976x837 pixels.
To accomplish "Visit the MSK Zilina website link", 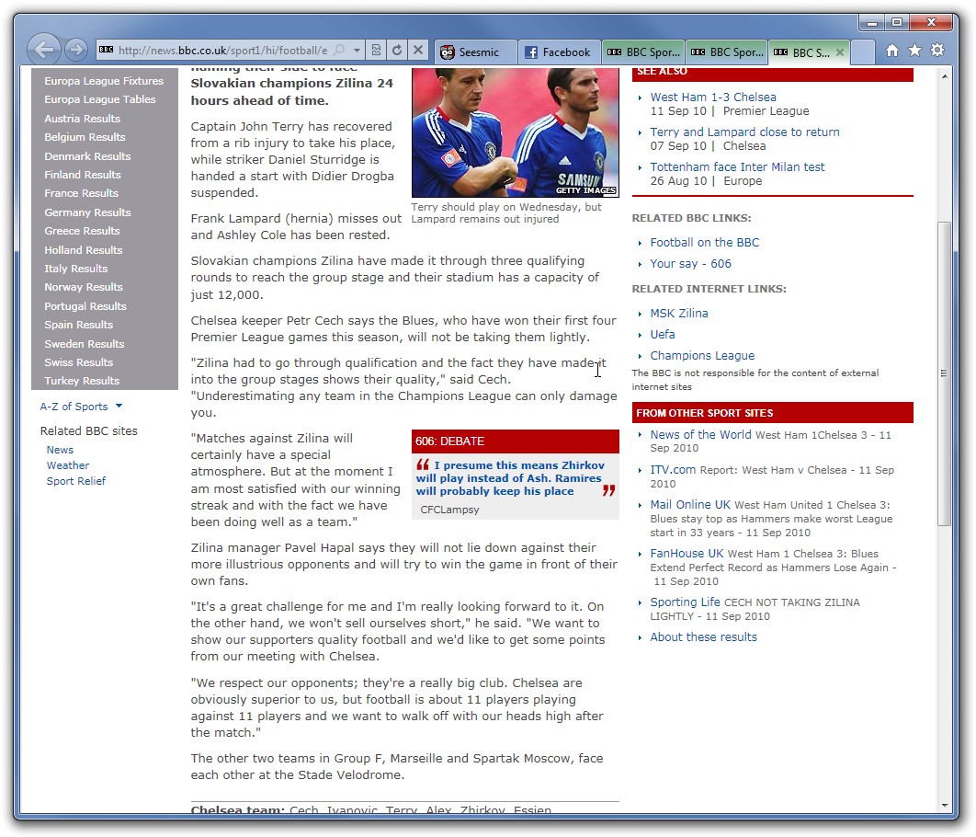I will [679, 314].
